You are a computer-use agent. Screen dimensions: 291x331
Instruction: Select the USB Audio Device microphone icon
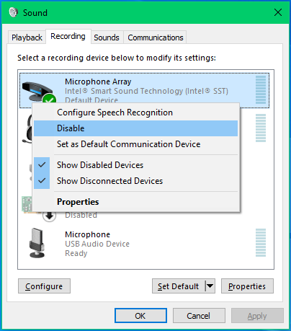[37, 243]
